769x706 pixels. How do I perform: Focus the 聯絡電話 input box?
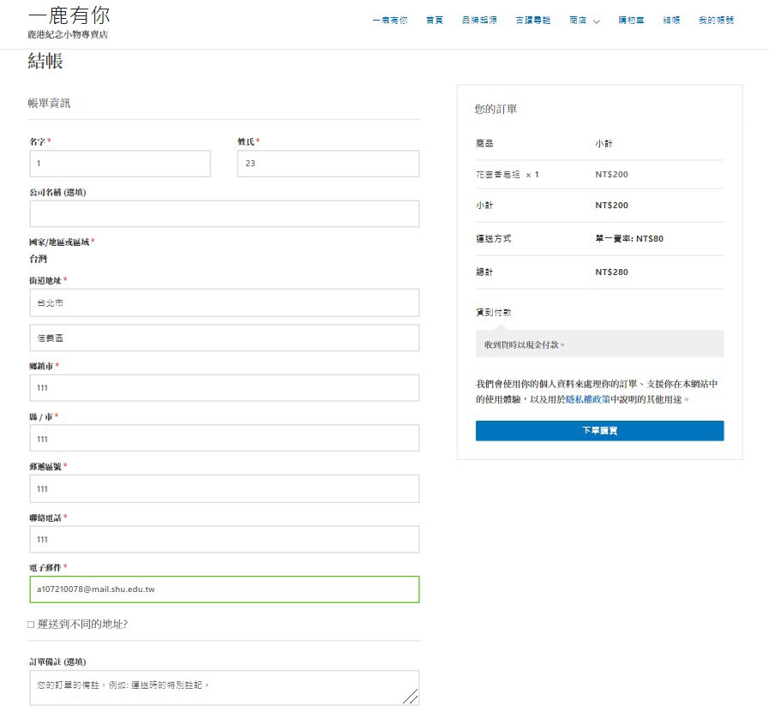pos(224,539)
